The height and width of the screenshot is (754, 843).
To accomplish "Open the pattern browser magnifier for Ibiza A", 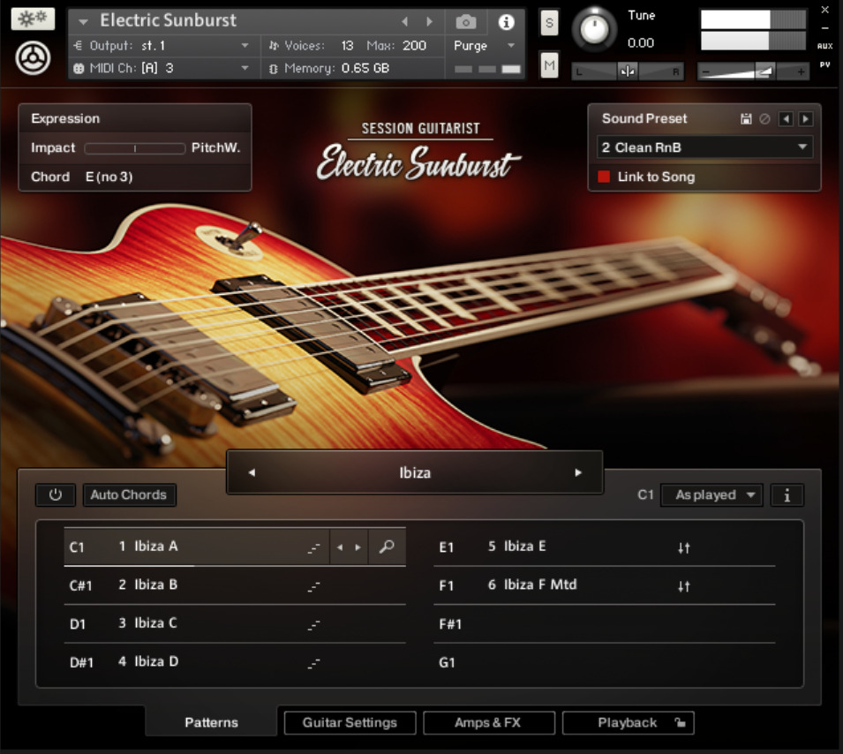I will point(387,547).
